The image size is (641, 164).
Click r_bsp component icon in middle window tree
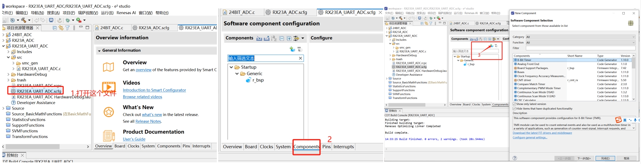(x=249, y=80)
